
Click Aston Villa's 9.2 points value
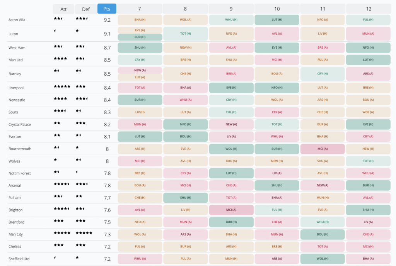tap(108, 20)
